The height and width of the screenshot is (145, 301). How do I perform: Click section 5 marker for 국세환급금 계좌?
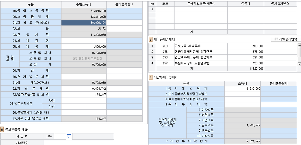pyautogui.click(x=2, y=129)
